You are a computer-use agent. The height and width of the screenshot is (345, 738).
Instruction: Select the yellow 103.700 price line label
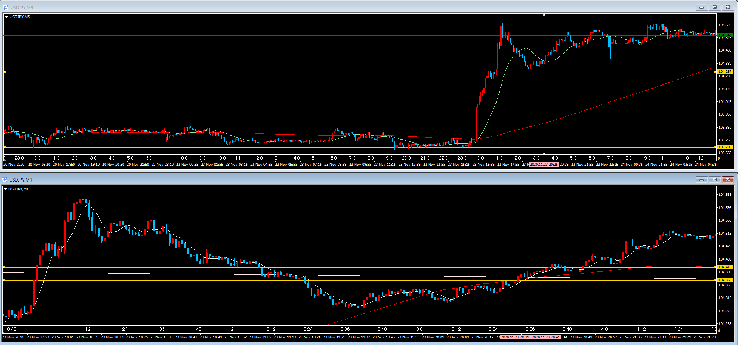(725, 147)
